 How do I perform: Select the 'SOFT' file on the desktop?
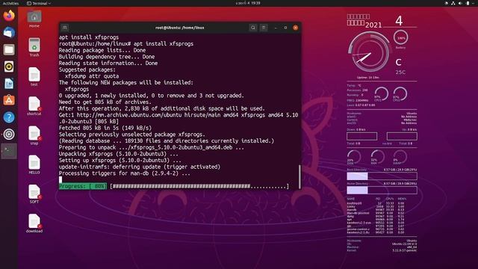[34, 194]
